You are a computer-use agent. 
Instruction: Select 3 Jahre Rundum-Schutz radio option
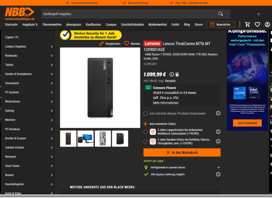(145, 141)
